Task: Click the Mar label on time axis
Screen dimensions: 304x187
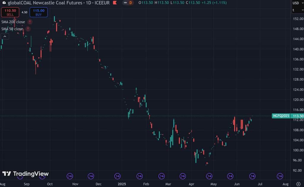Action: pyautogui.click(x=168, y=184)
